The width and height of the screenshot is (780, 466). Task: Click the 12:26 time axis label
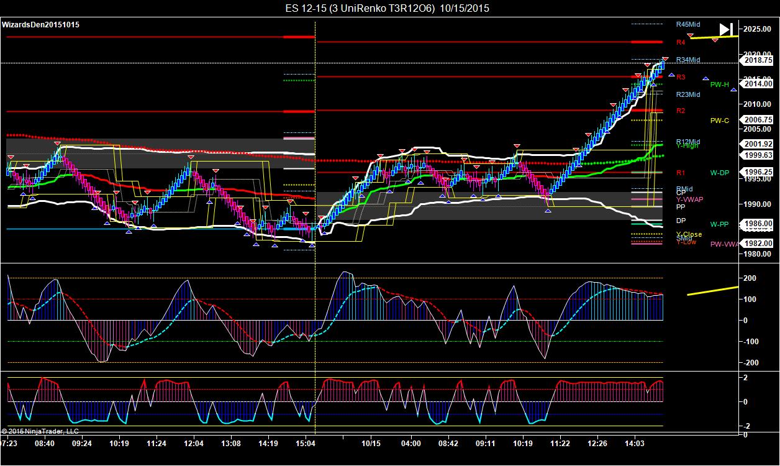[x=597, y=444]
